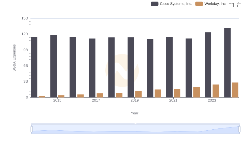The height and width of the screenshot is (141, 245).
Task: Click the tallest Cisco bar for 2024
Action: pos(227,63)
